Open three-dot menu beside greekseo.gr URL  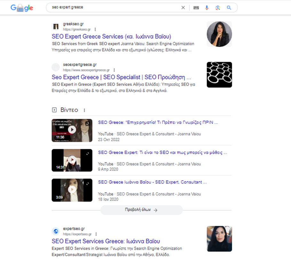[95, 29]
